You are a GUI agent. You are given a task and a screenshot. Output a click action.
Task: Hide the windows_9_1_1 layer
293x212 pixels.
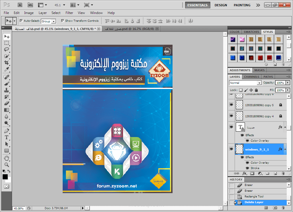point(231,149)
